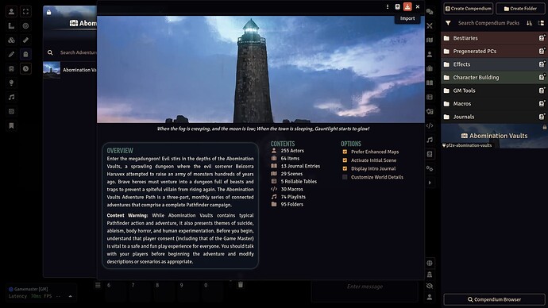Image resolution: width=548 pixels, height=308 pixels.
Task: Toggle Display Intro Journal checkbox
Action: click(345, 168)
